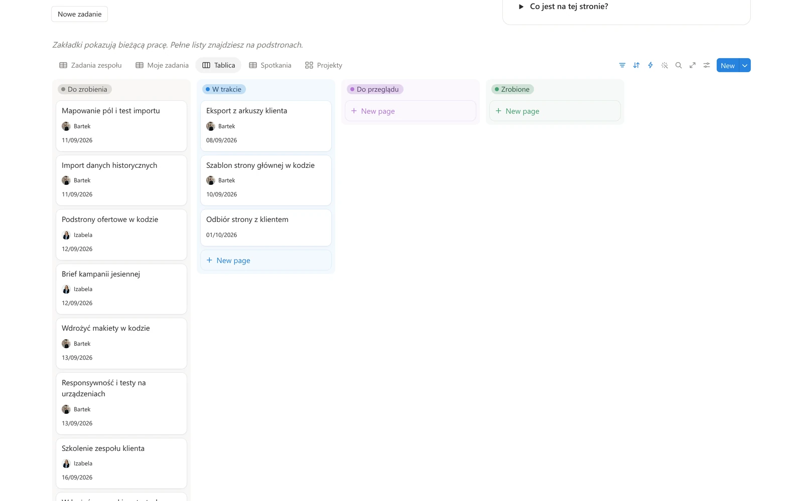Open Eksport z arkuszy klienta card

pyautogui.click(x=265, y=126)
